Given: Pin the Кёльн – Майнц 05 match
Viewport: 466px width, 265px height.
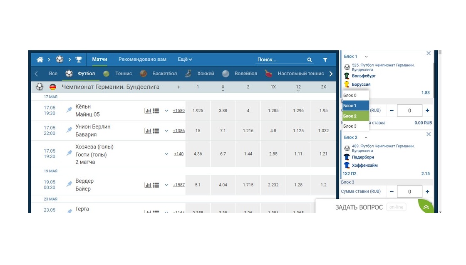Looking at the screenshot, I should click(x=69, y=110).
